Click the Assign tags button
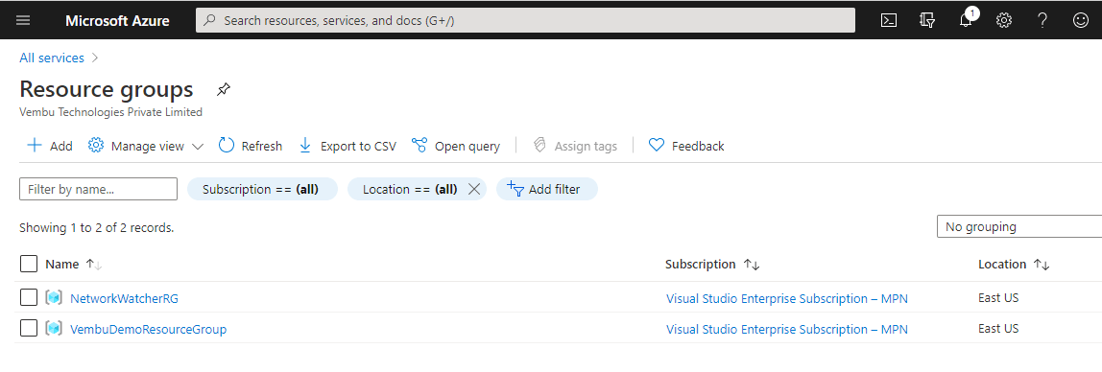1102x372 pixels. 575,146
